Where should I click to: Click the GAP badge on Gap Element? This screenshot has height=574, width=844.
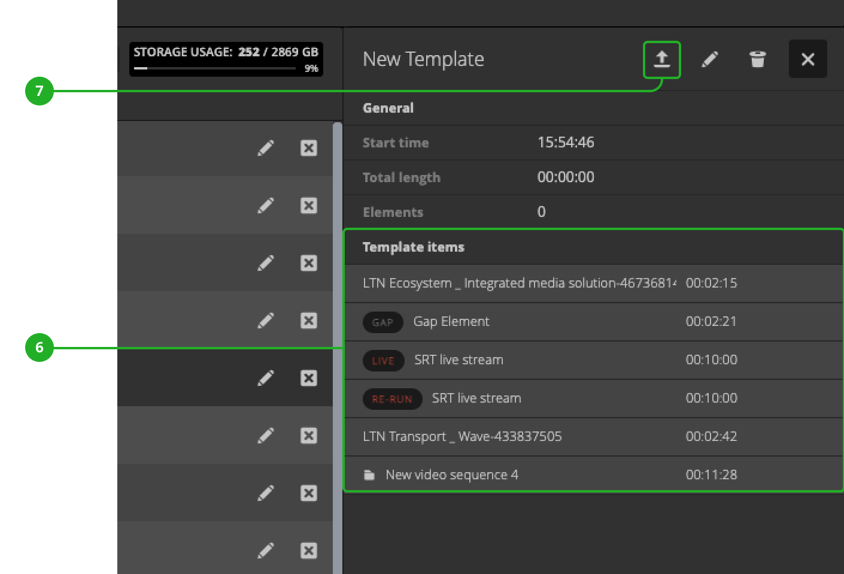click(382, 322)
